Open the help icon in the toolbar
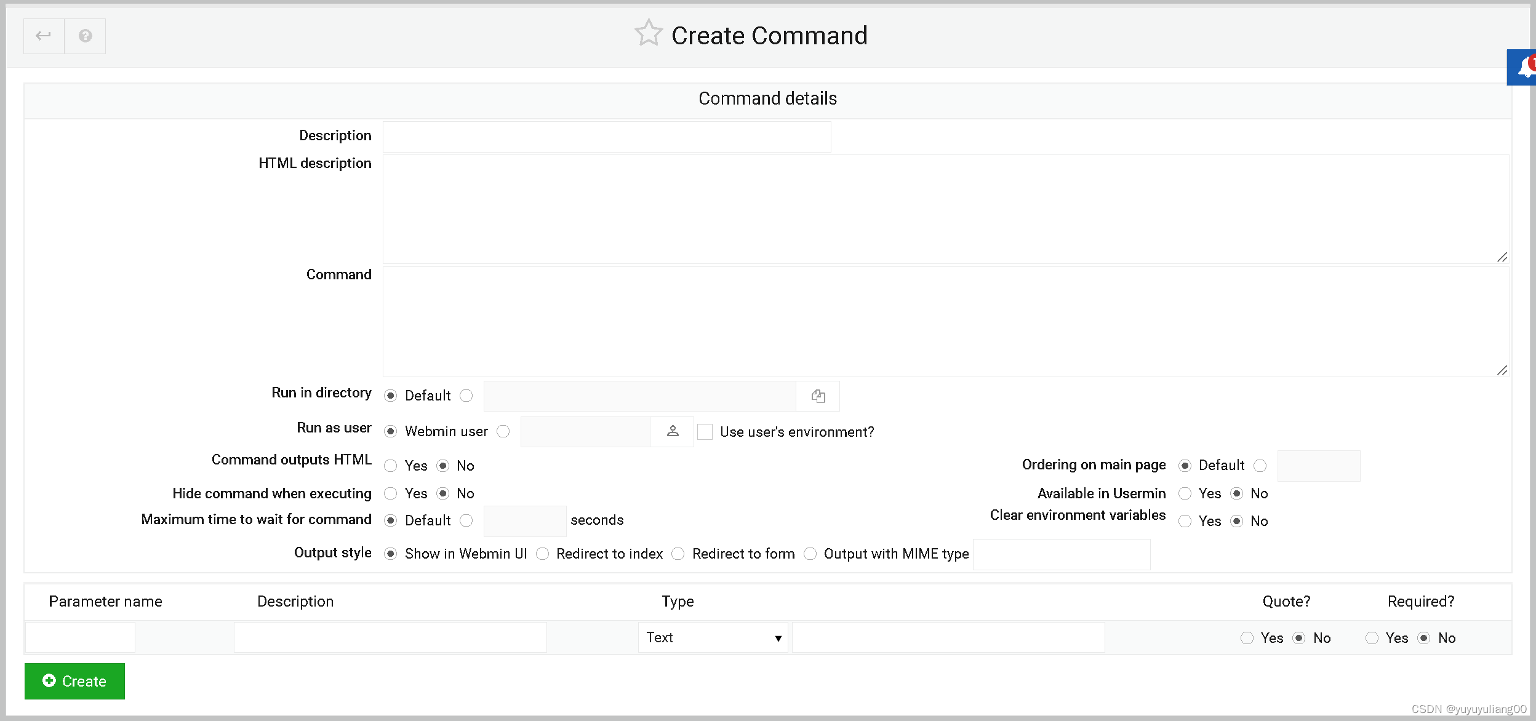This screenshot has height=721, width=1536. (x=85, y=36)
